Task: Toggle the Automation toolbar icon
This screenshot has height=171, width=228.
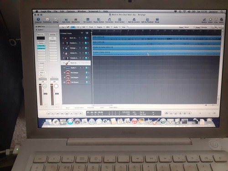Action: (76, 20)
